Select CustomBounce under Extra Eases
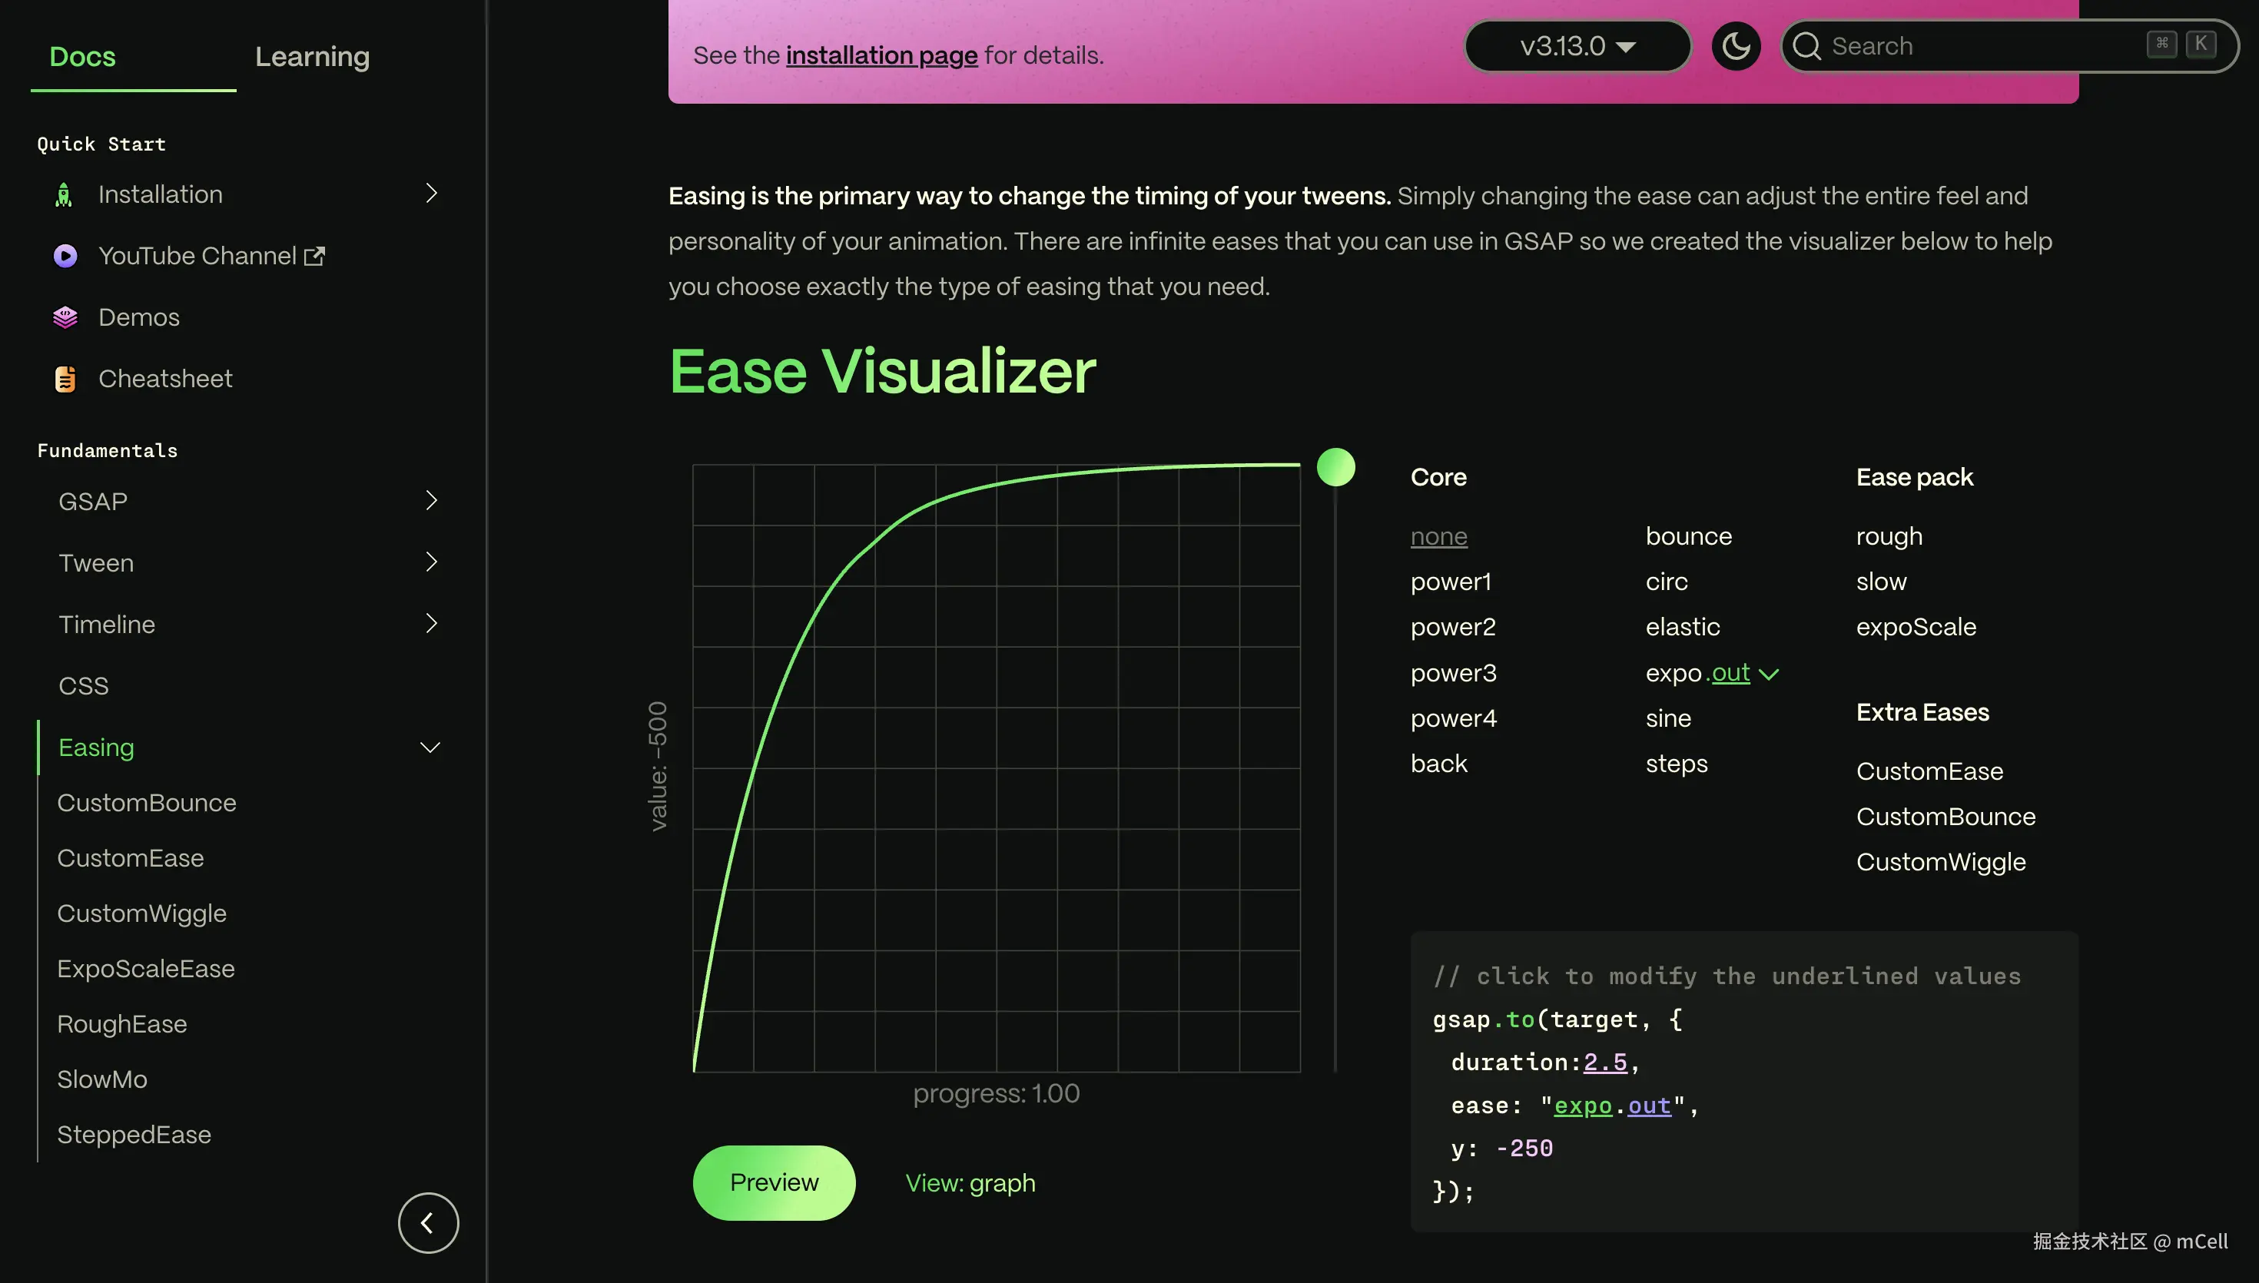This screenshot has width=2259, height=1283. click(x=1946, y=817)
